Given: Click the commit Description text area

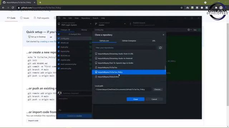Looking at the screenshot, I should click(75, 102).
